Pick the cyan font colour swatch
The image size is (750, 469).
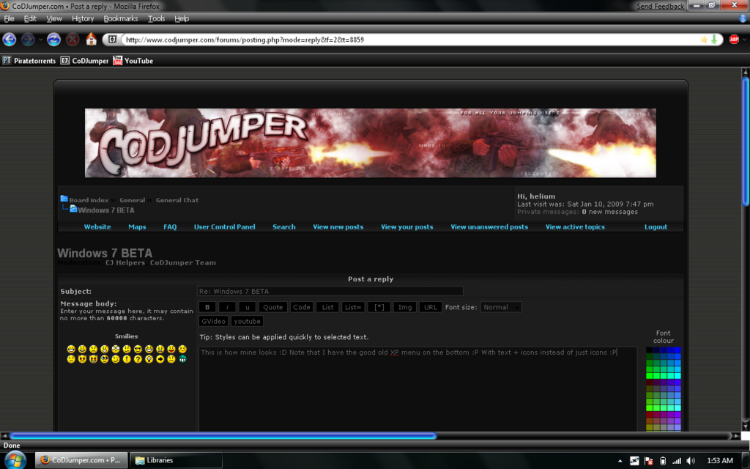click(677, 376)
